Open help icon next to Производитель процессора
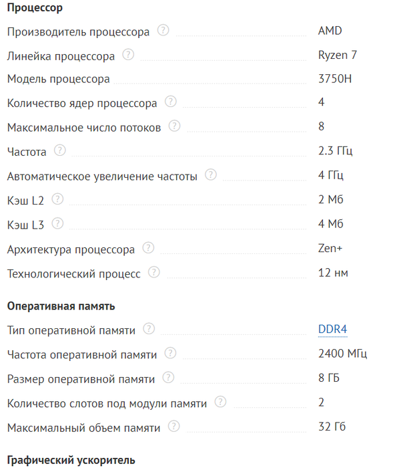The image size is (393, 468). click(163, 30)
